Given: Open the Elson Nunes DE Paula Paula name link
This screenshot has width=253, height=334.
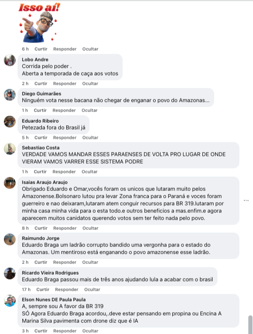Looking at the screenshot, I should pos(54,300).
